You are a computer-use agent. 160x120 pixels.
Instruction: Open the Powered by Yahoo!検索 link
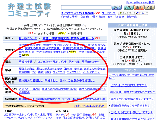pos(140,3)
